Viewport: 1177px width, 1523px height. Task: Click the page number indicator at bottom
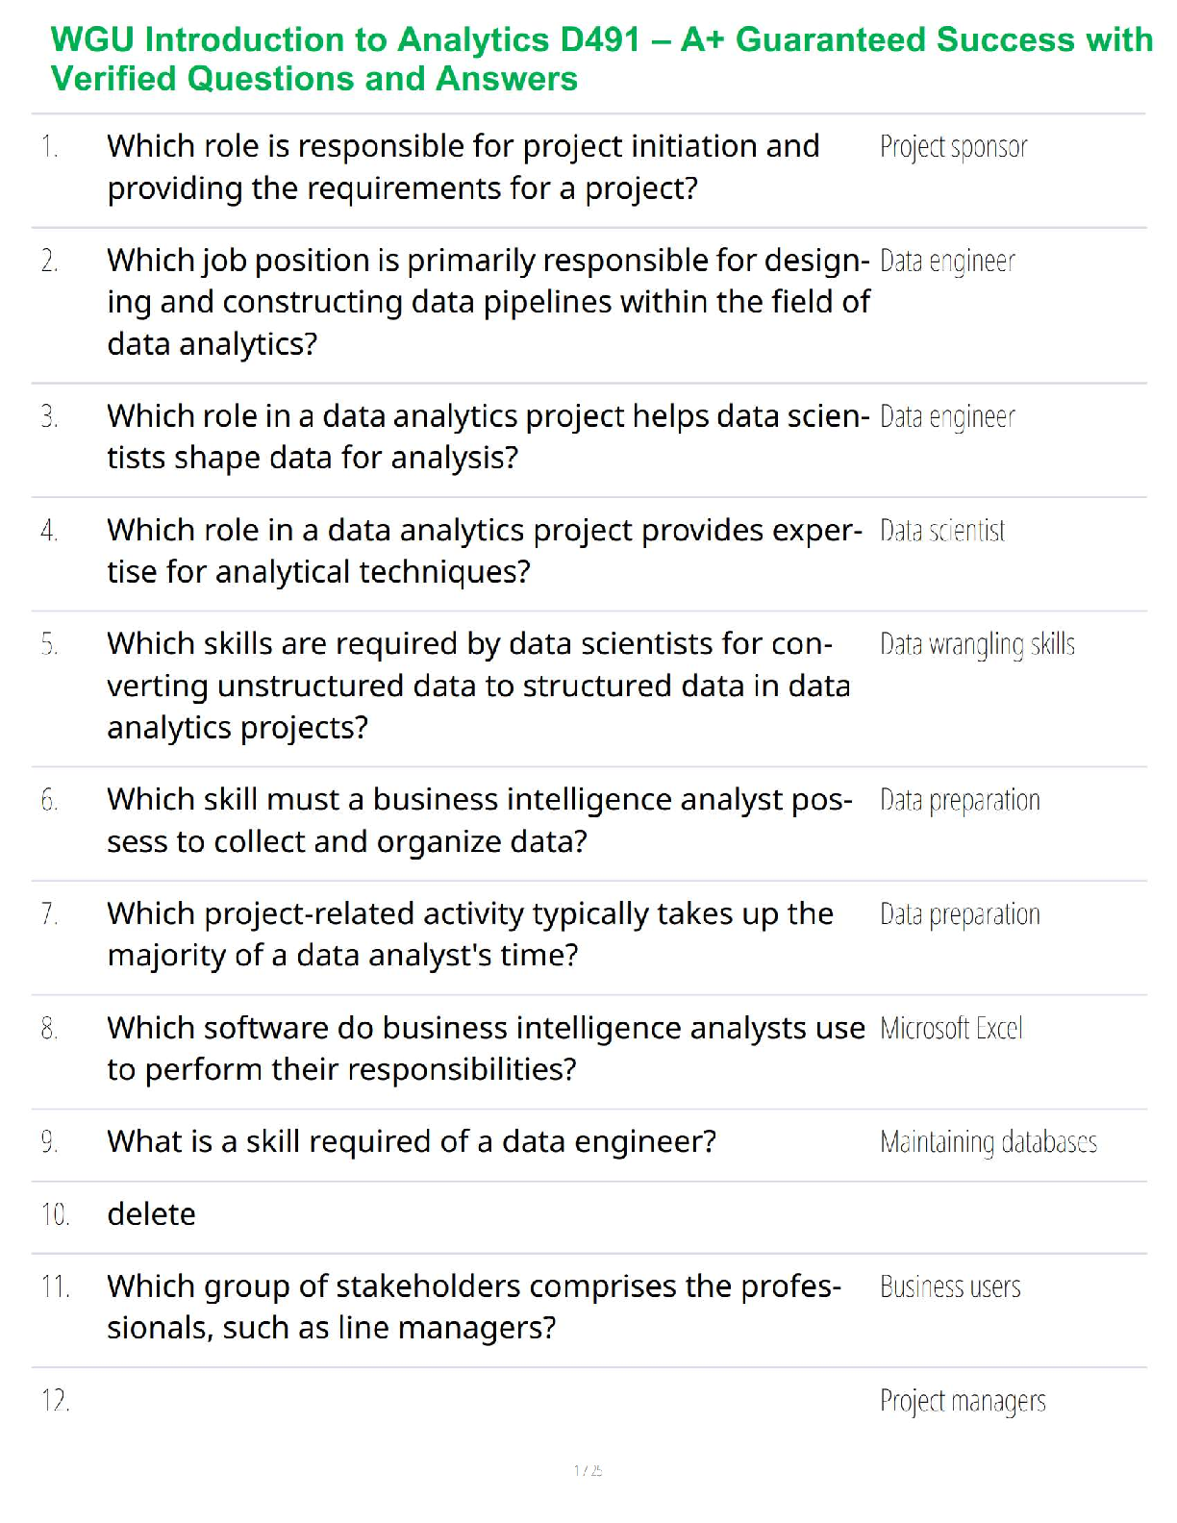588,1470
